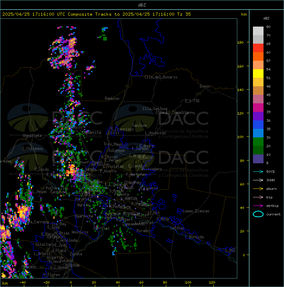Click the Tres_Mayo place label
This screenshot has width=284, height=287.
tap(113, 144)
